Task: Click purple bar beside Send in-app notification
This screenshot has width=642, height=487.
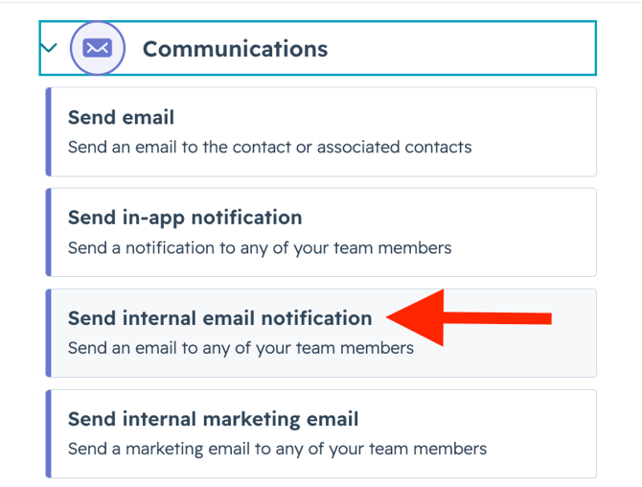Action: point(48,233)
